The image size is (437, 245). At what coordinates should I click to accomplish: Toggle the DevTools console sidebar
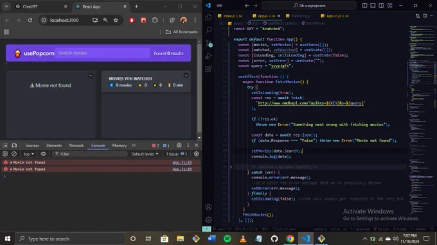click(x=5, y=154)
